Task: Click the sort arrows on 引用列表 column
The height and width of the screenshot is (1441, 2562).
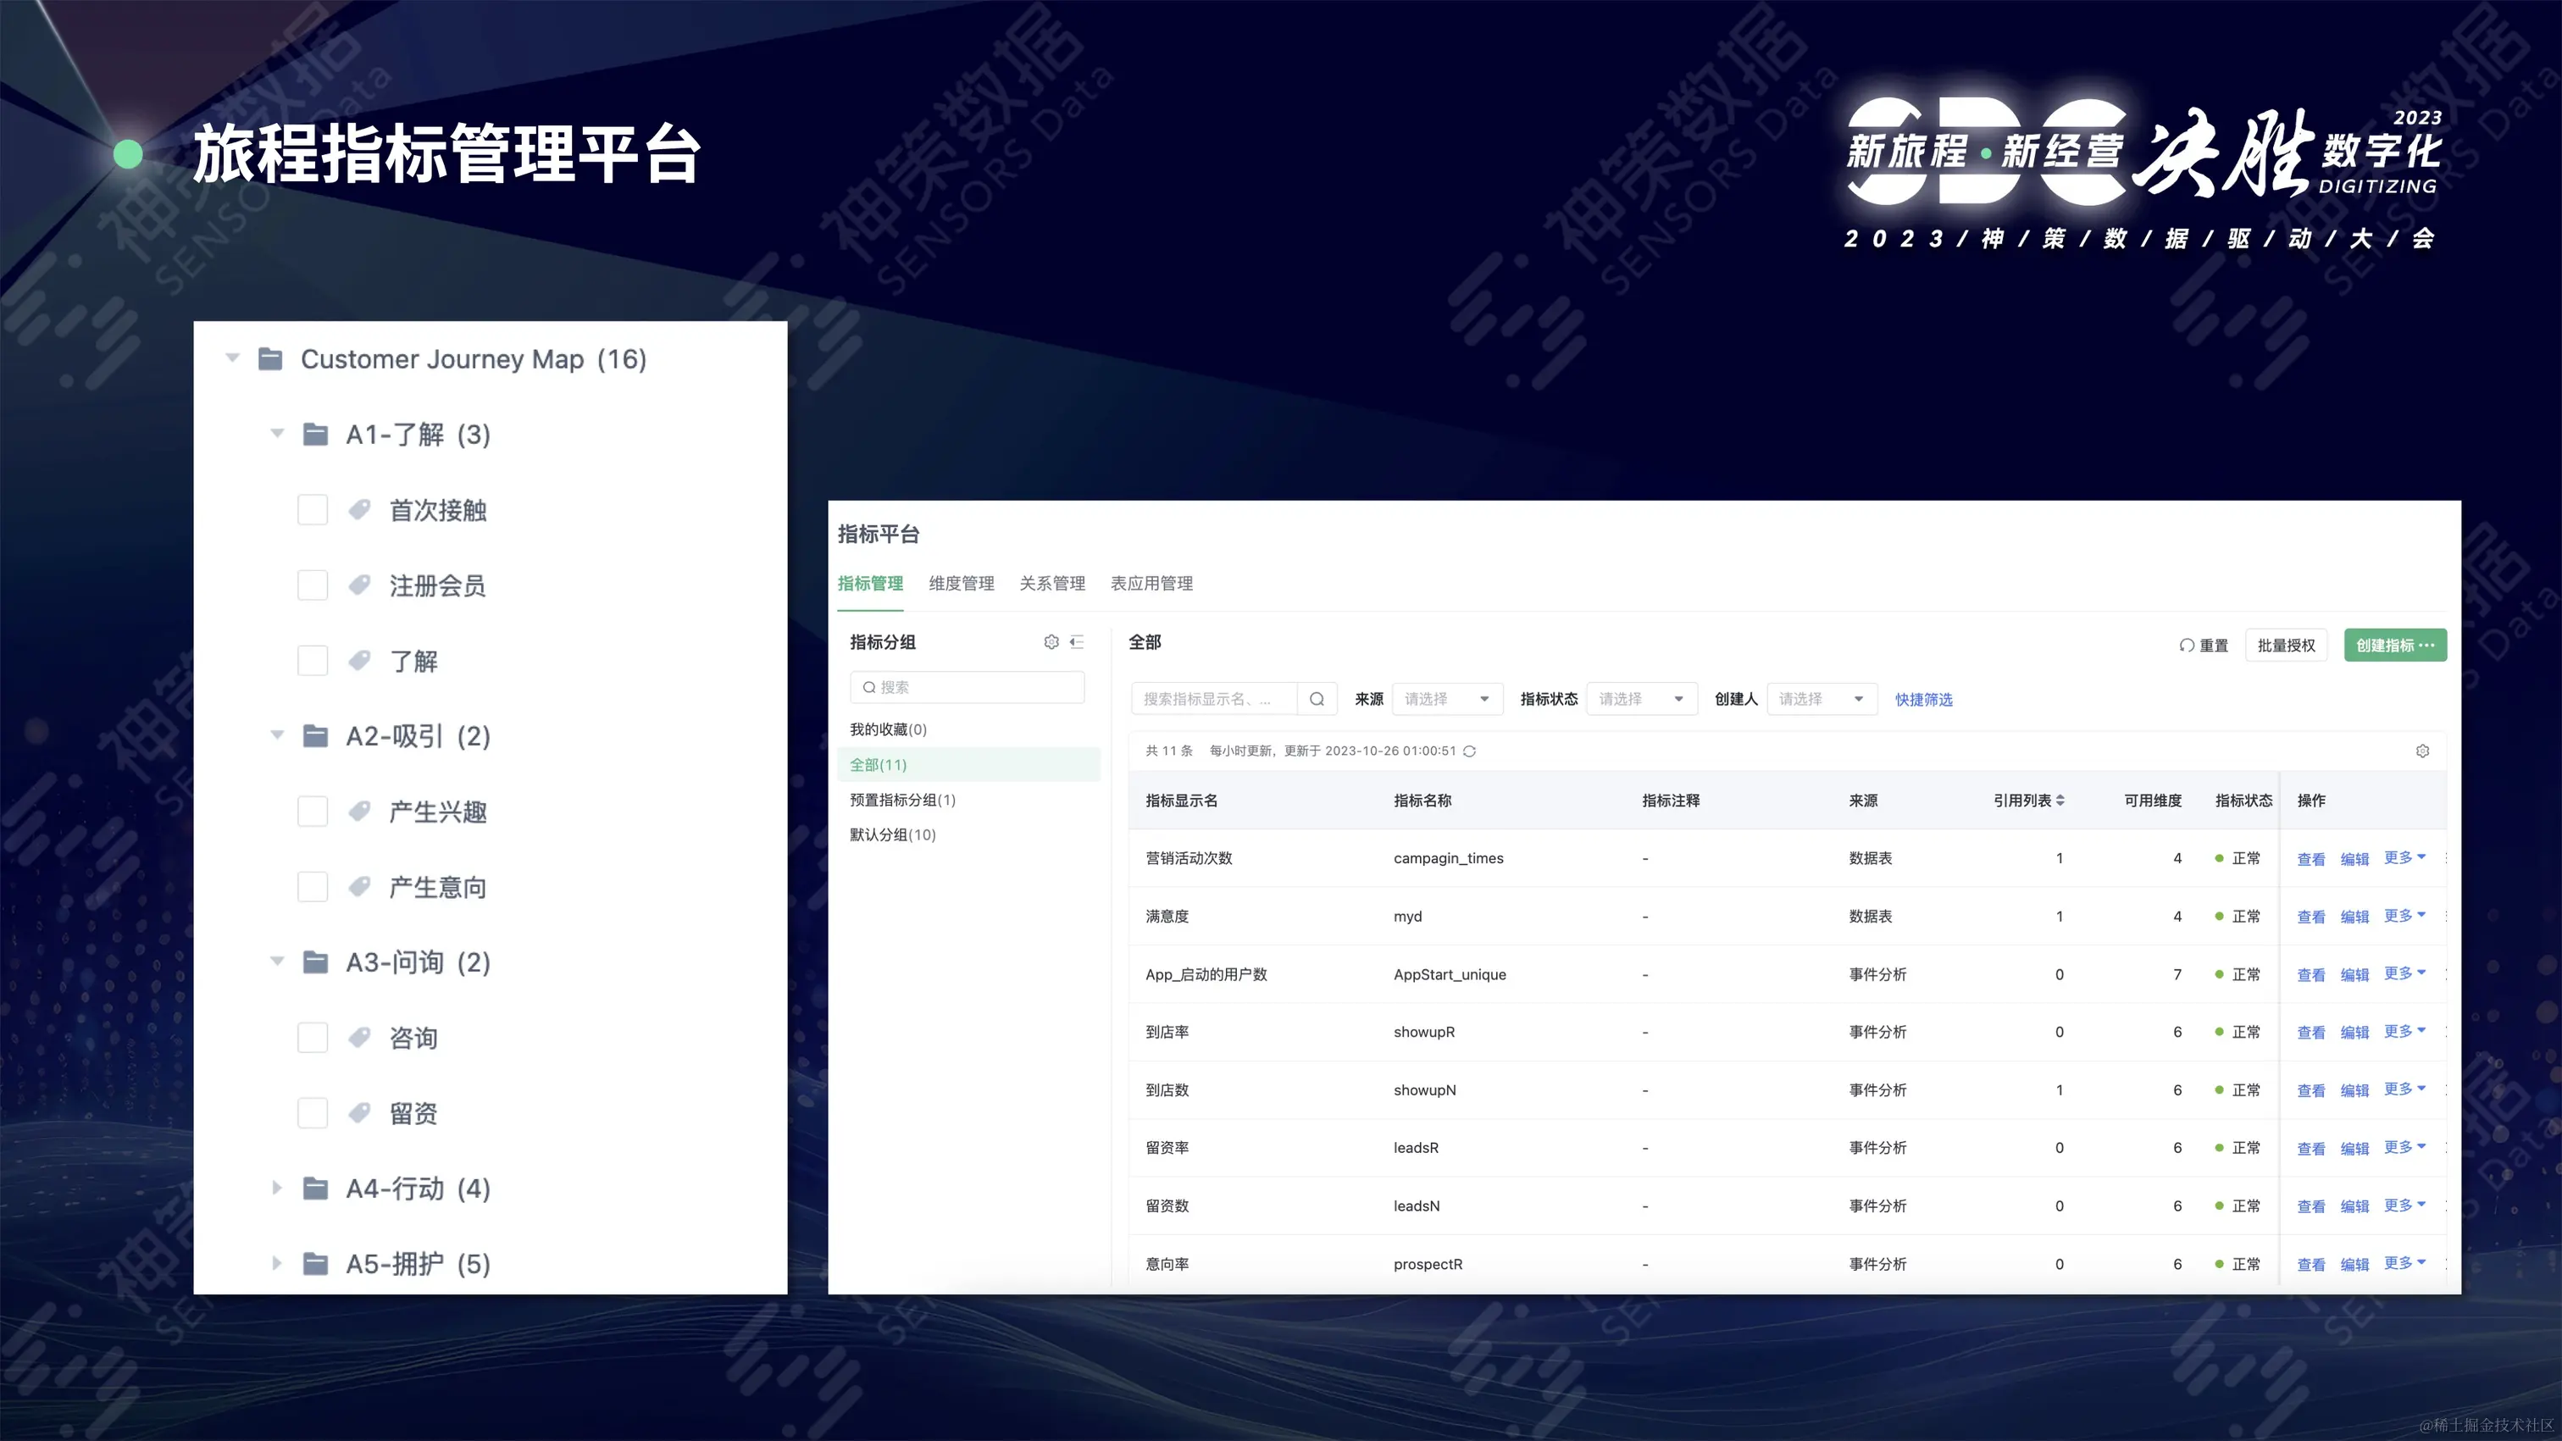Action: click(2060, 801)
